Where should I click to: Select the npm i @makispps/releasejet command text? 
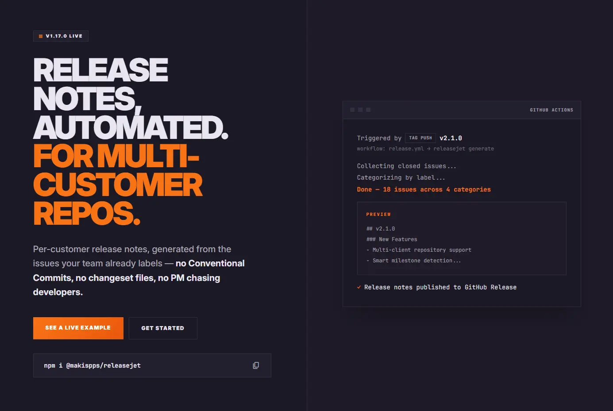click(92, 365)
